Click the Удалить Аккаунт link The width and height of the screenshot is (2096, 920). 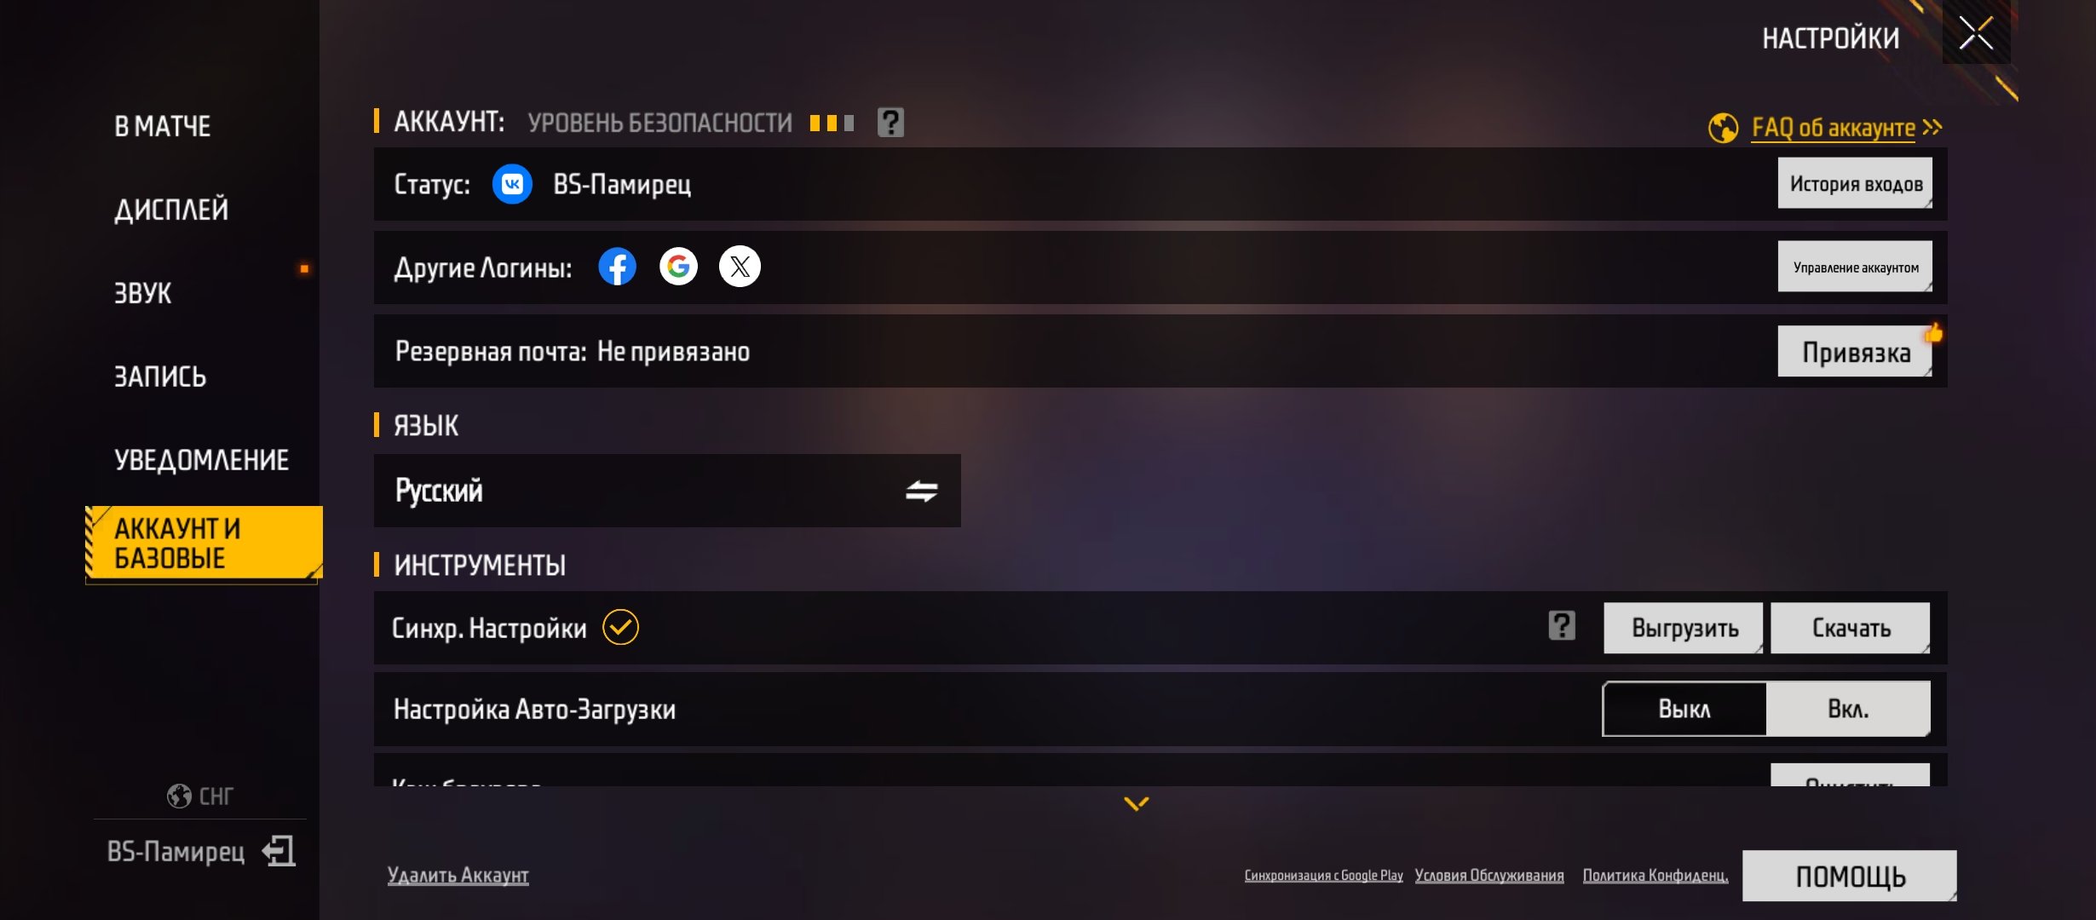click(458, 875)
